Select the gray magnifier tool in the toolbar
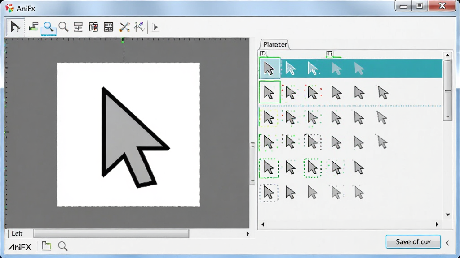460x258 pixels. tap(63, 27)
